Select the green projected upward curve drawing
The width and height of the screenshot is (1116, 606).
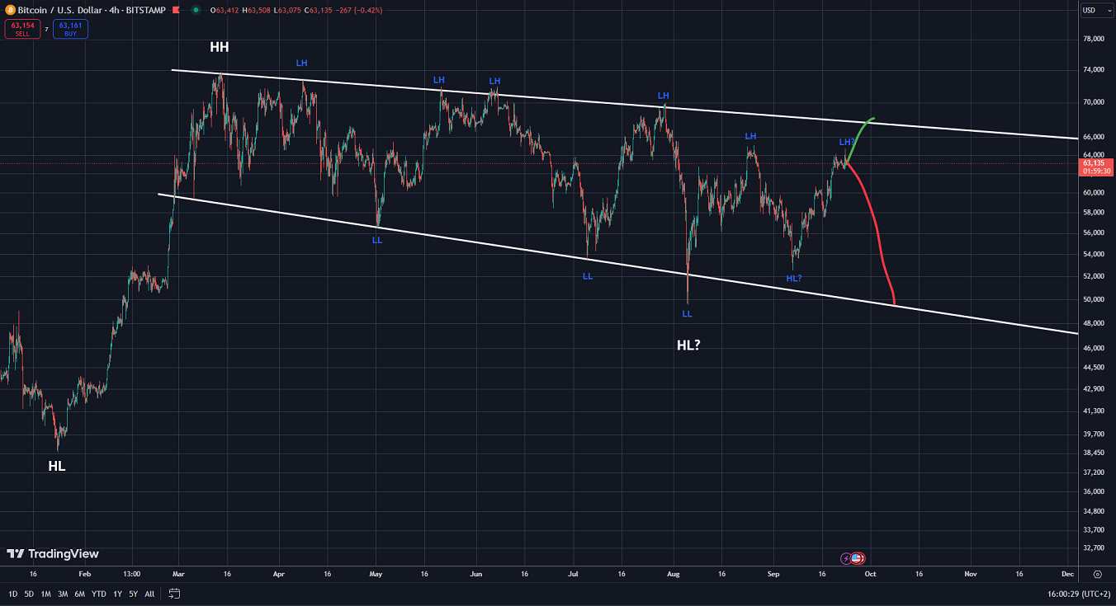tap(860, 136)
